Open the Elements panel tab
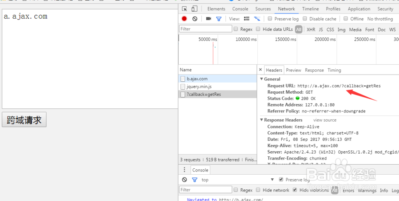 pyautogui.click(x=216, y=9)
